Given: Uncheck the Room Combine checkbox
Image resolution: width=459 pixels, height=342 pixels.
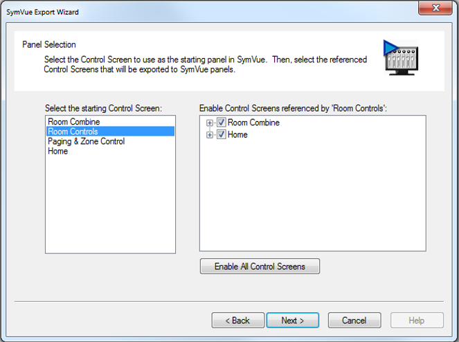Looking at the screenshot, I should pos(221,122).
